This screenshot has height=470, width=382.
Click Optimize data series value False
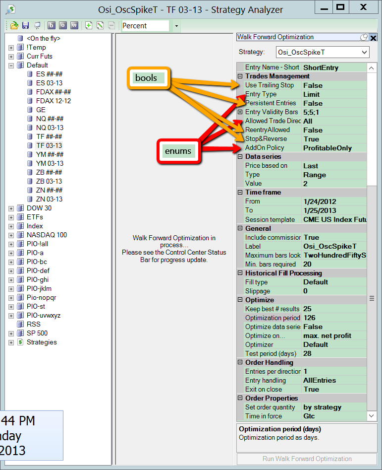click(334, 327)
